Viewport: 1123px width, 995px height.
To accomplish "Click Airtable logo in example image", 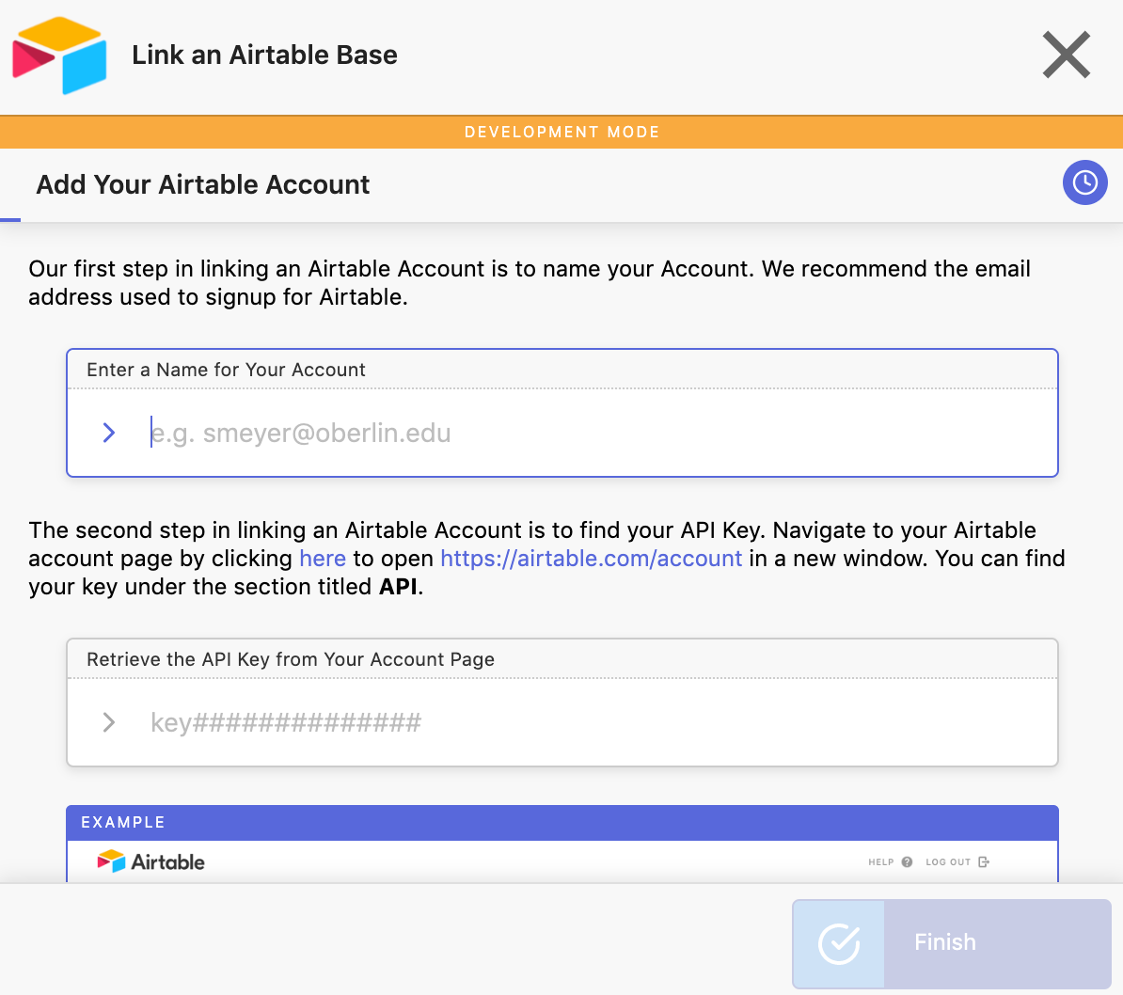I will (151, 861).
